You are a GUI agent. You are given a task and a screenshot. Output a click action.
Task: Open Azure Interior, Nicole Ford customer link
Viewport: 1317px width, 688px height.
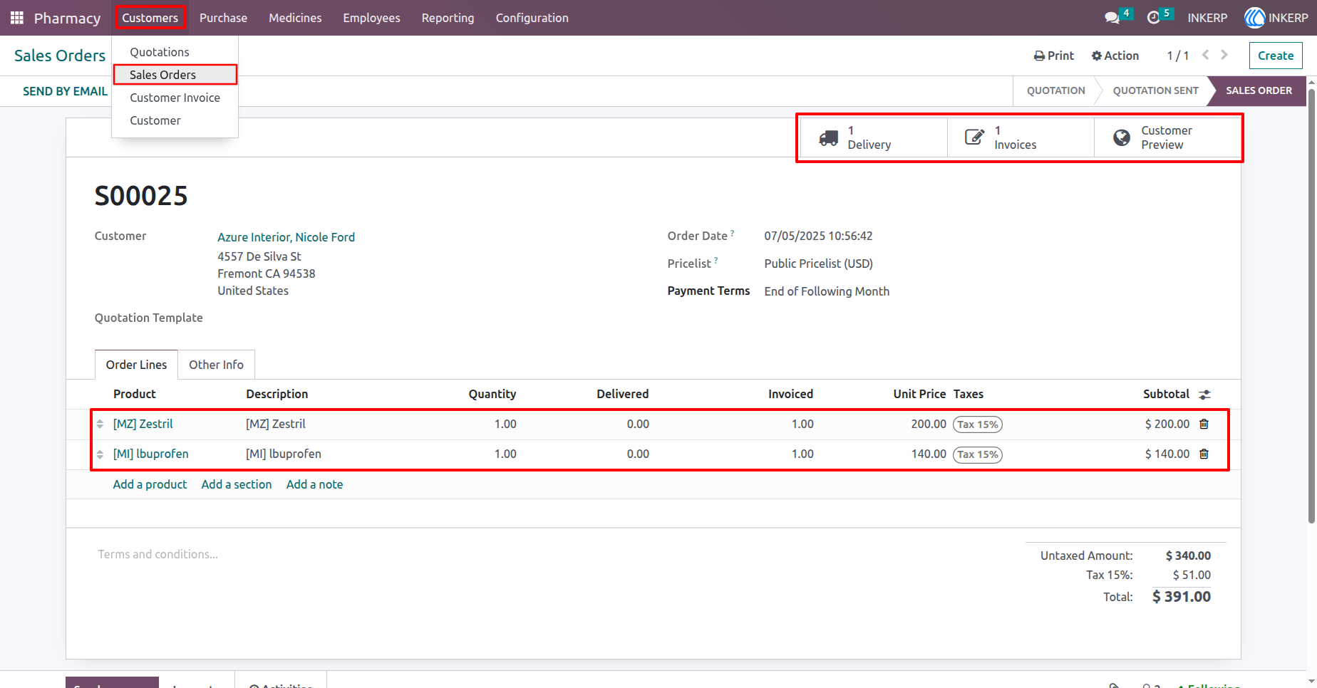pos(286,237)
